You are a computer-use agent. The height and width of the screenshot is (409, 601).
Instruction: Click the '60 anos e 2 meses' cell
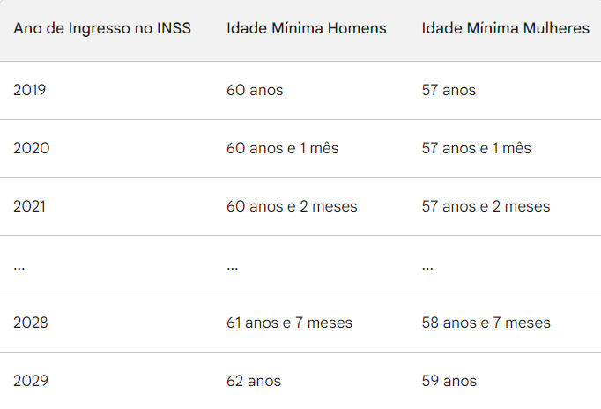pos(292,206)
